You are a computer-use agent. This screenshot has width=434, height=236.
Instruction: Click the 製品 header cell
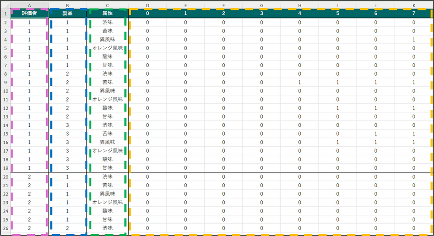point(67,13)
